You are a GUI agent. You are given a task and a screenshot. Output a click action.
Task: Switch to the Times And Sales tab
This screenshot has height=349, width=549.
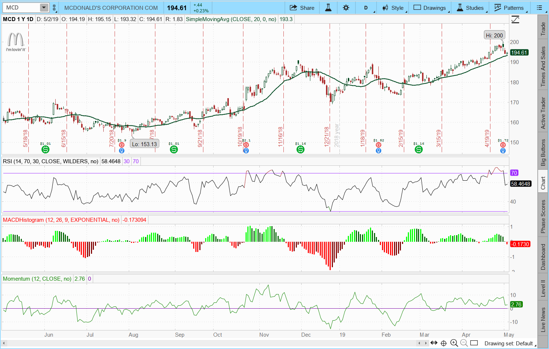(x=543, y=67)
